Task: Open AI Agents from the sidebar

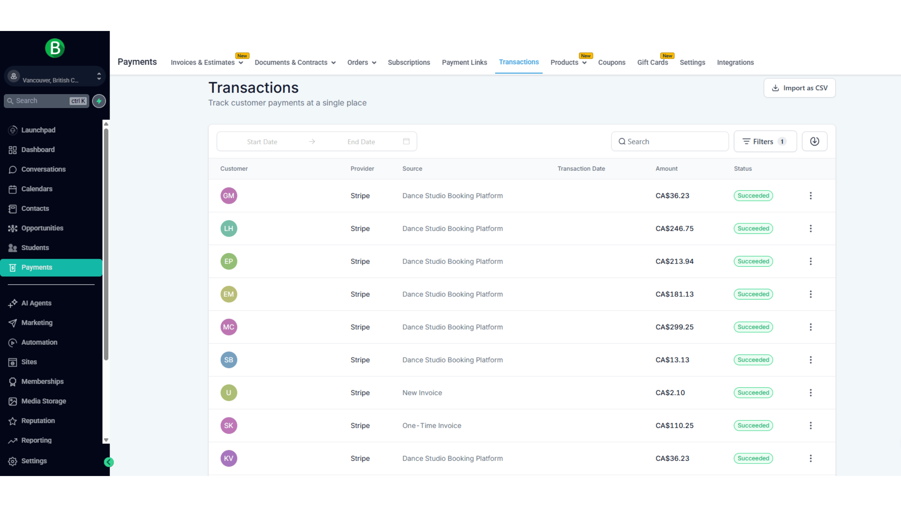Action: 13,303
